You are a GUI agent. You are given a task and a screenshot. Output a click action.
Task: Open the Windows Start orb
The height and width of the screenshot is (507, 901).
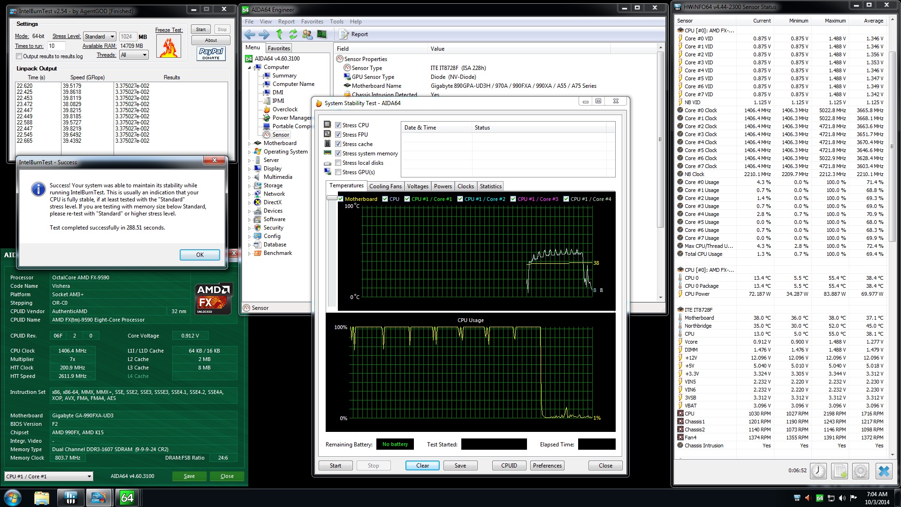(13, 498)
